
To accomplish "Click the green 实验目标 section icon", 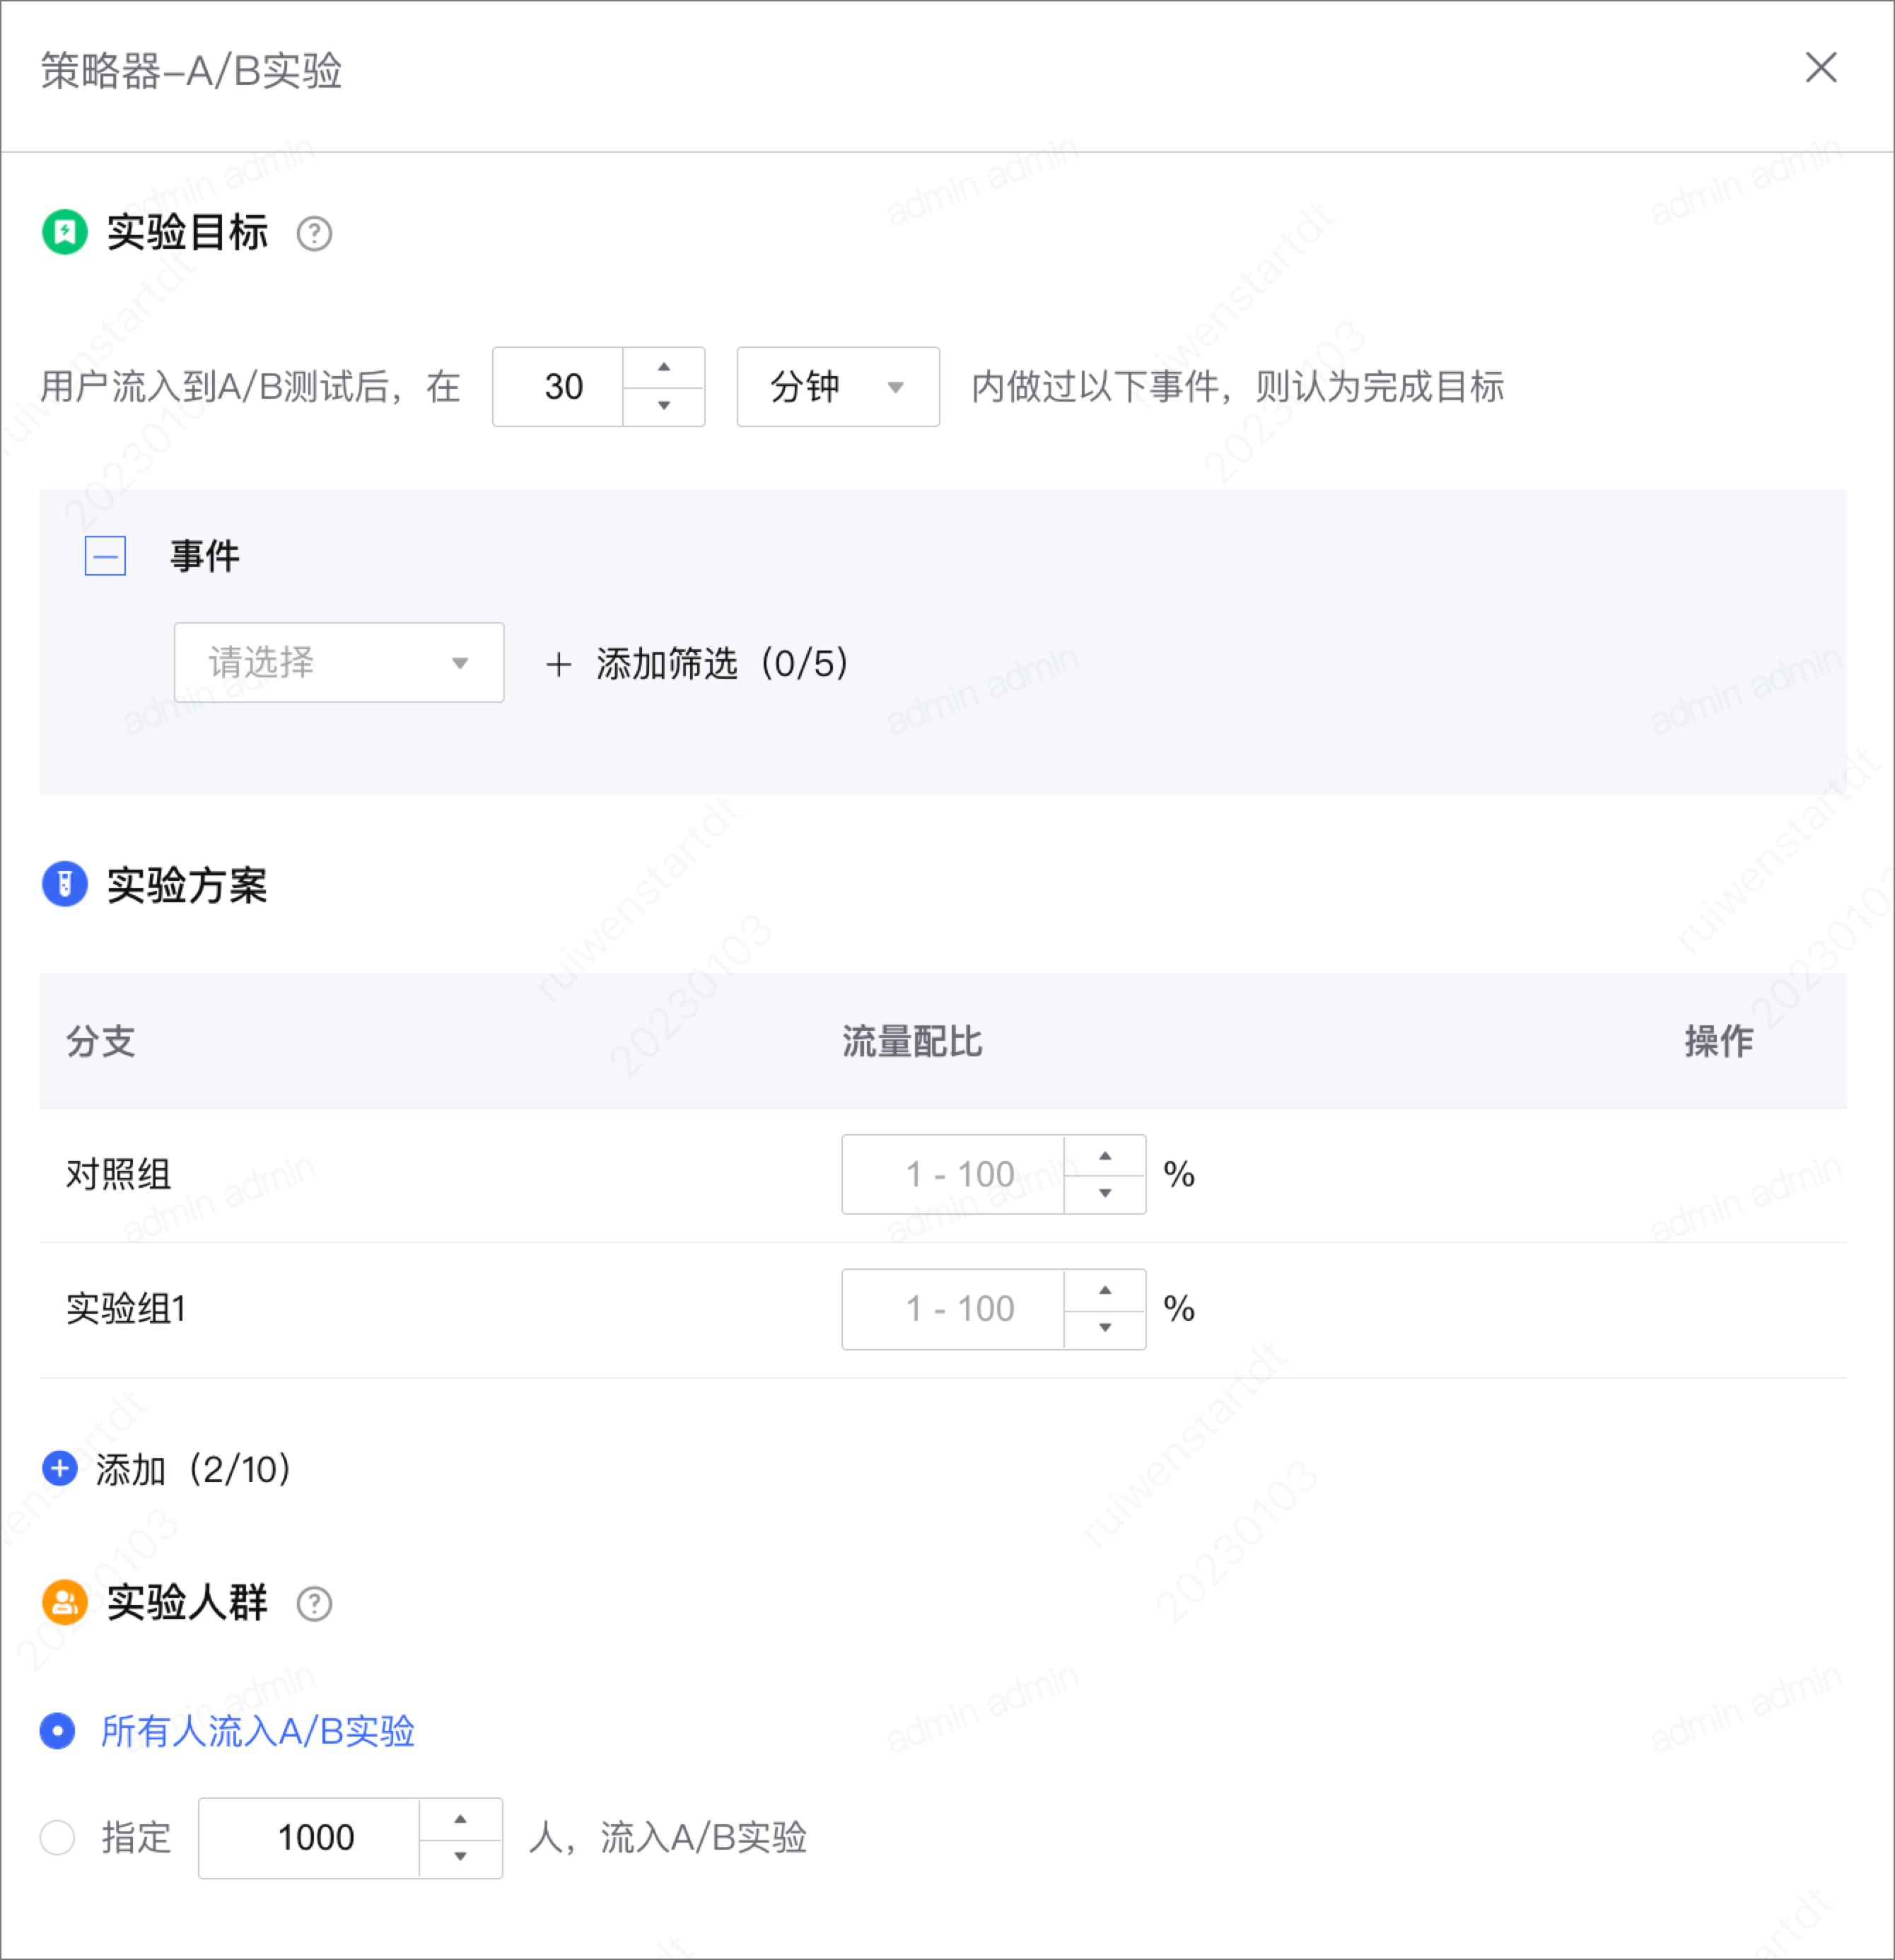I will click(65, 233).
